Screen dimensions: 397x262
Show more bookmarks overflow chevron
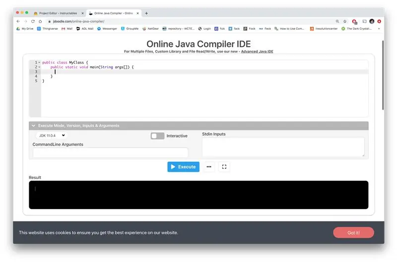pos(379,29)
